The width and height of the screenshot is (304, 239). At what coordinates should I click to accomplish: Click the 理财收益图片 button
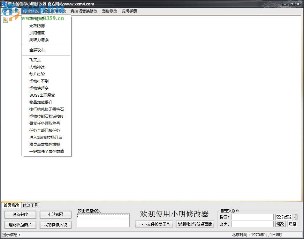pos(20,225)
